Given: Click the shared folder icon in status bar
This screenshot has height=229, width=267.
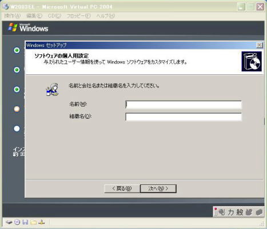Looking at the screenshot, I should [x=33, y=222].
